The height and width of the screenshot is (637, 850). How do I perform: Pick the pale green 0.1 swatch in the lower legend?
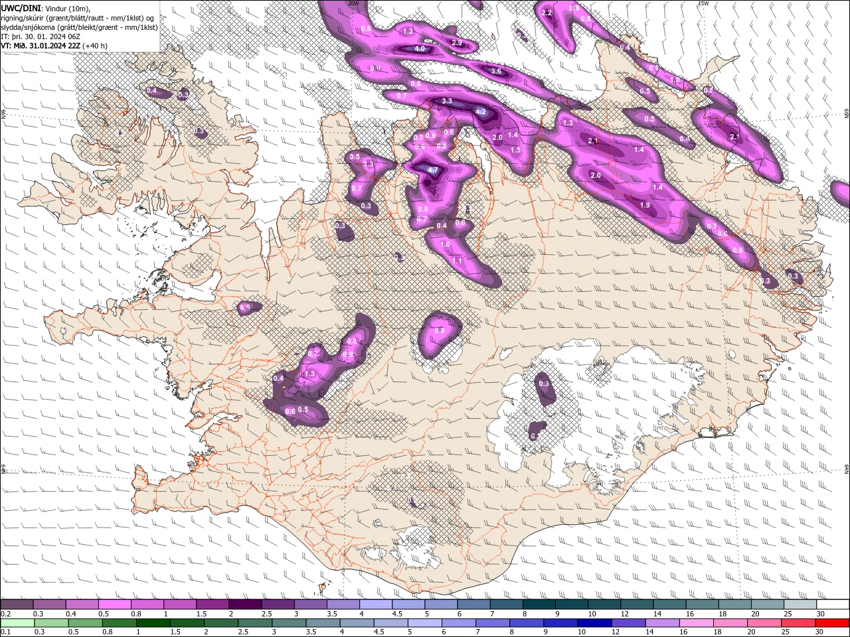click(17, 622)
